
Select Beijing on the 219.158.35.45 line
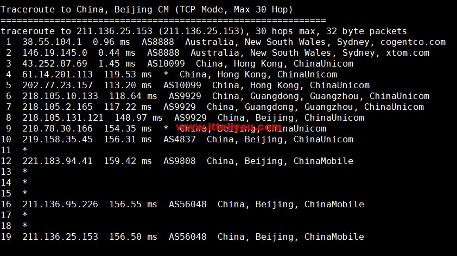tap(263, 140)
